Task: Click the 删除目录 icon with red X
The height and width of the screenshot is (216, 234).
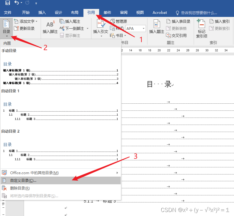Action: (x=4, y=188)
